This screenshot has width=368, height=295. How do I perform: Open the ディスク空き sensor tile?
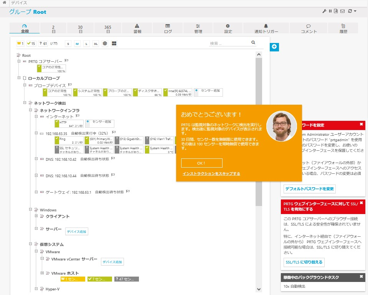pyautogui.click(x=147, y=92)
